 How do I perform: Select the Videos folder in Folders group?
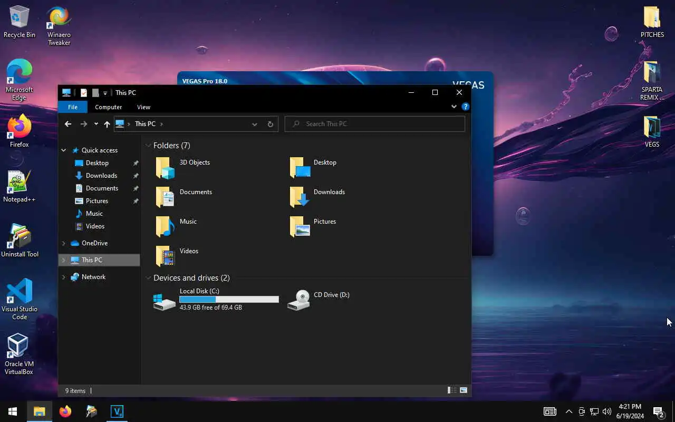click(x=177, y=256)
